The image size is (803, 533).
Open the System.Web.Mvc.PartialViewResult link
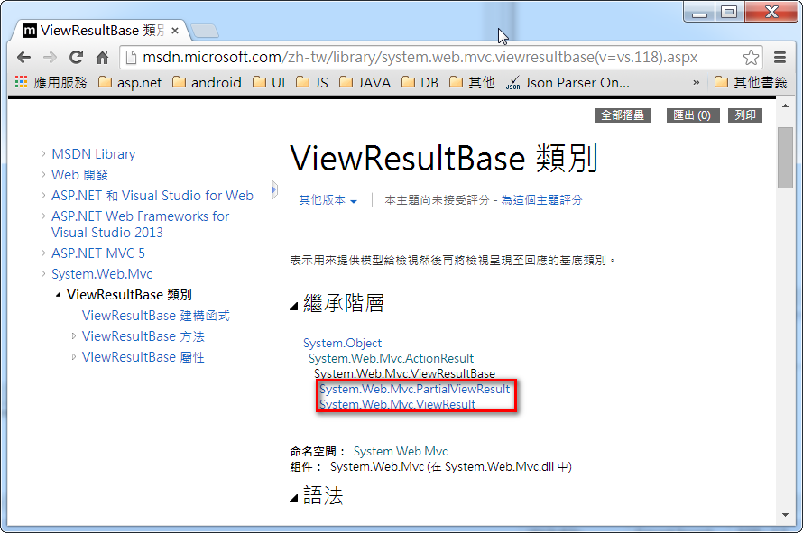(x=415, y=389)
